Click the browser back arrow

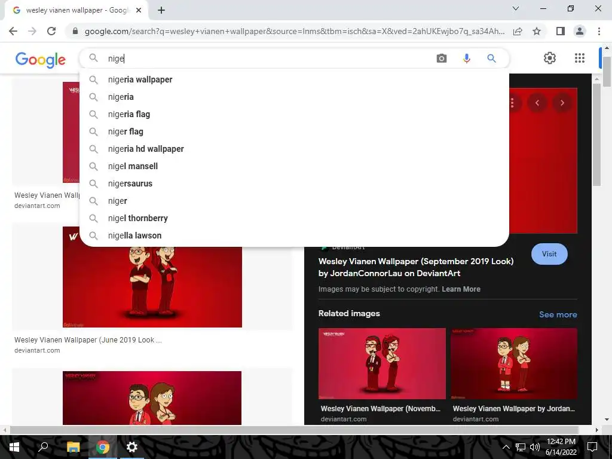tap(13, 31)
